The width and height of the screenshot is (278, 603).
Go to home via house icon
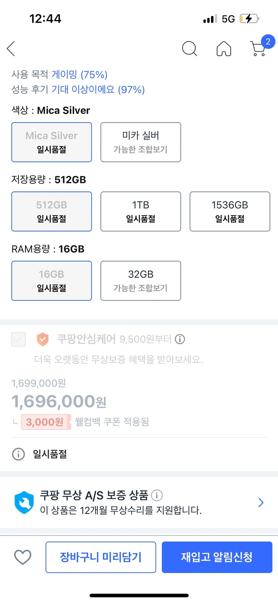pyautogui.click(x=224, y=49)
